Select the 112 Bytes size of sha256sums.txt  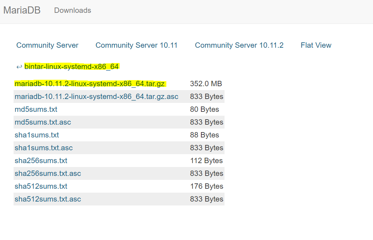pyautogui.click(x=206, y=161)
